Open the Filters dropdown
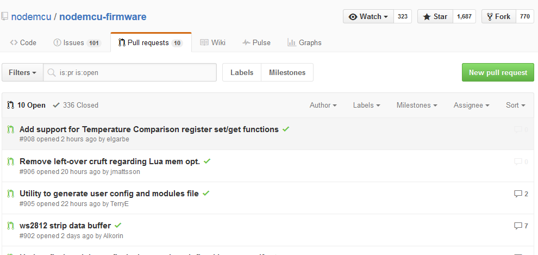Screen dimensions: 538x255 pos(23,72)
